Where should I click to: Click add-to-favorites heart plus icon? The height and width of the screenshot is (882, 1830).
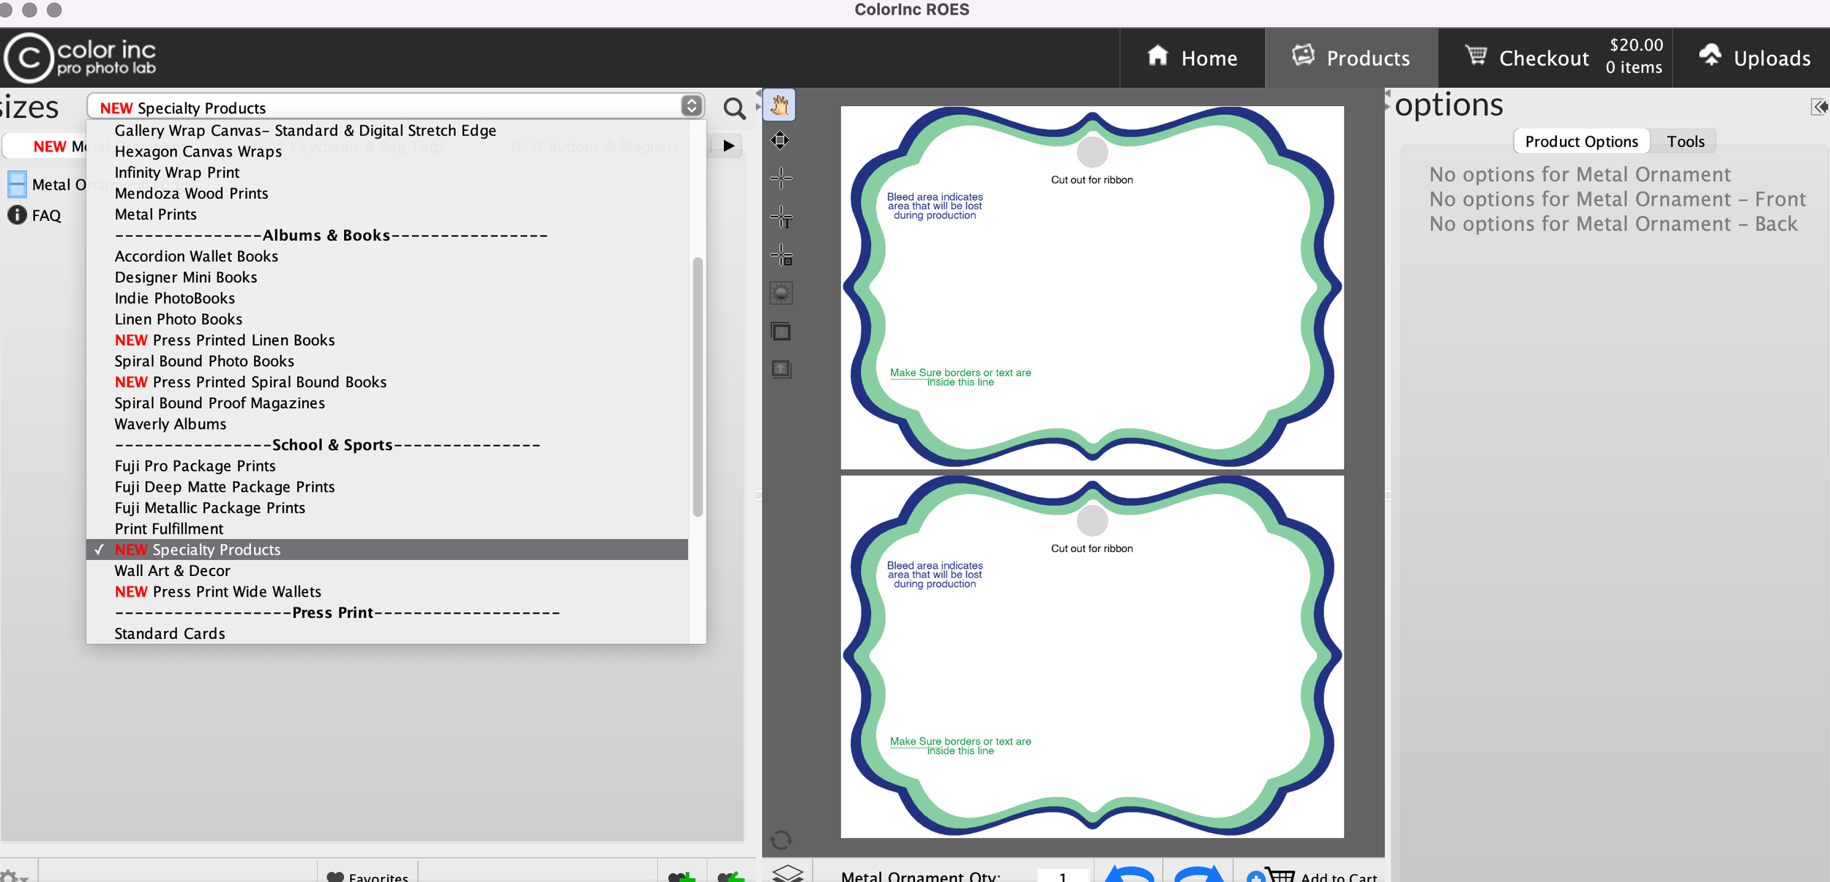pos(681,876)
